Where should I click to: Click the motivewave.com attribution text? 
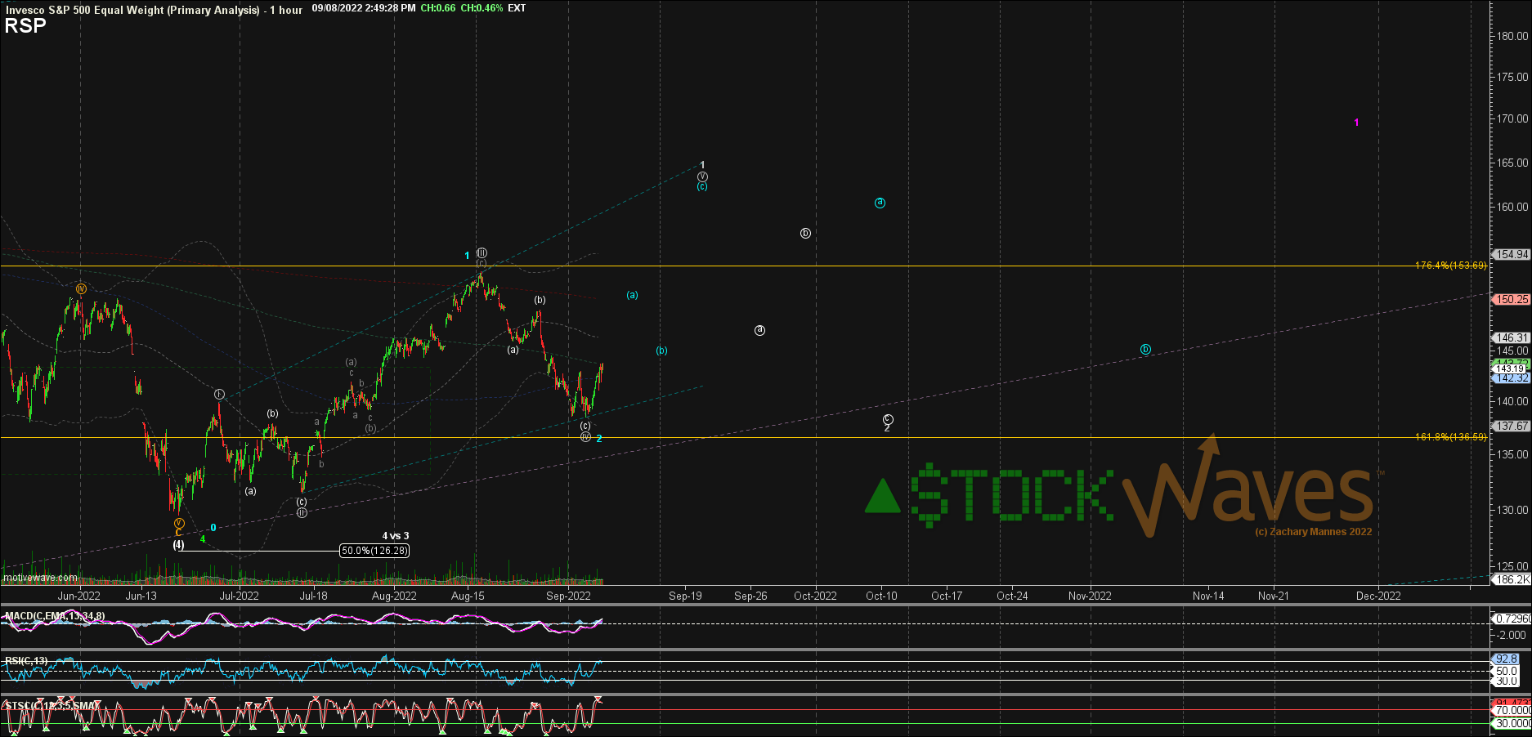(40, 578)
